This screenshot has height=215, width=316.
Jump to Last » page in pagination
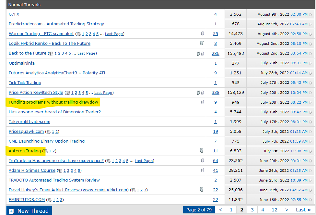[303, 210]
